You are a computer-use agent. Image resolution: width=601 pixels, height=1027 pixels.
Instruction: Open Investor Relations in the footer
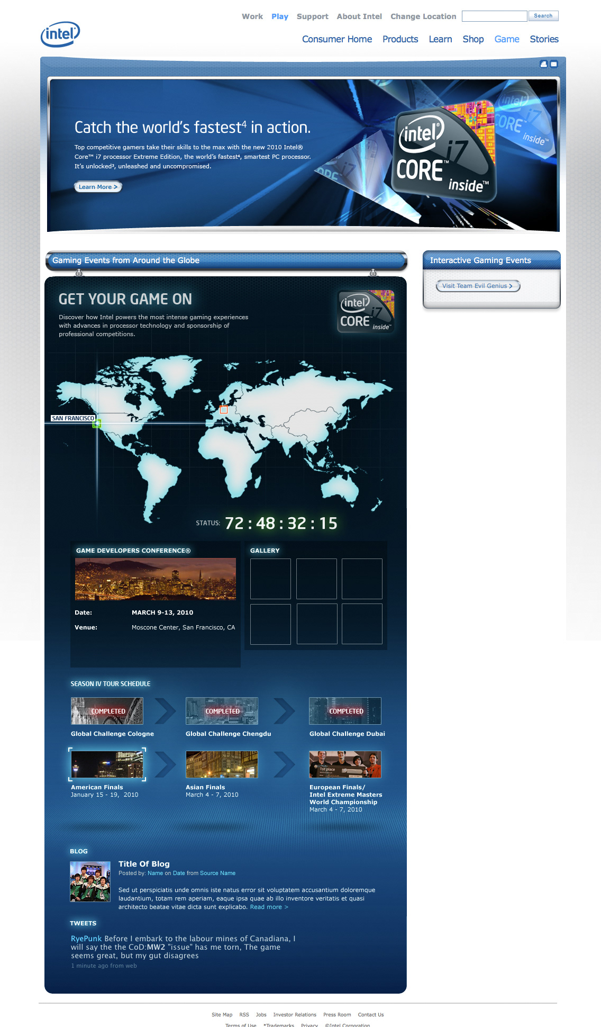(295, 1015)
